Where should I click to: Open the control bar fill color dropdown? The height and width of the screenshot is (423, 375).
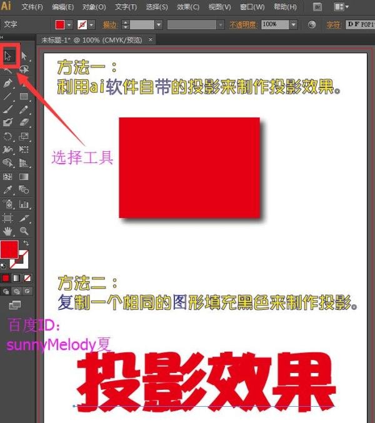(69, 25)
